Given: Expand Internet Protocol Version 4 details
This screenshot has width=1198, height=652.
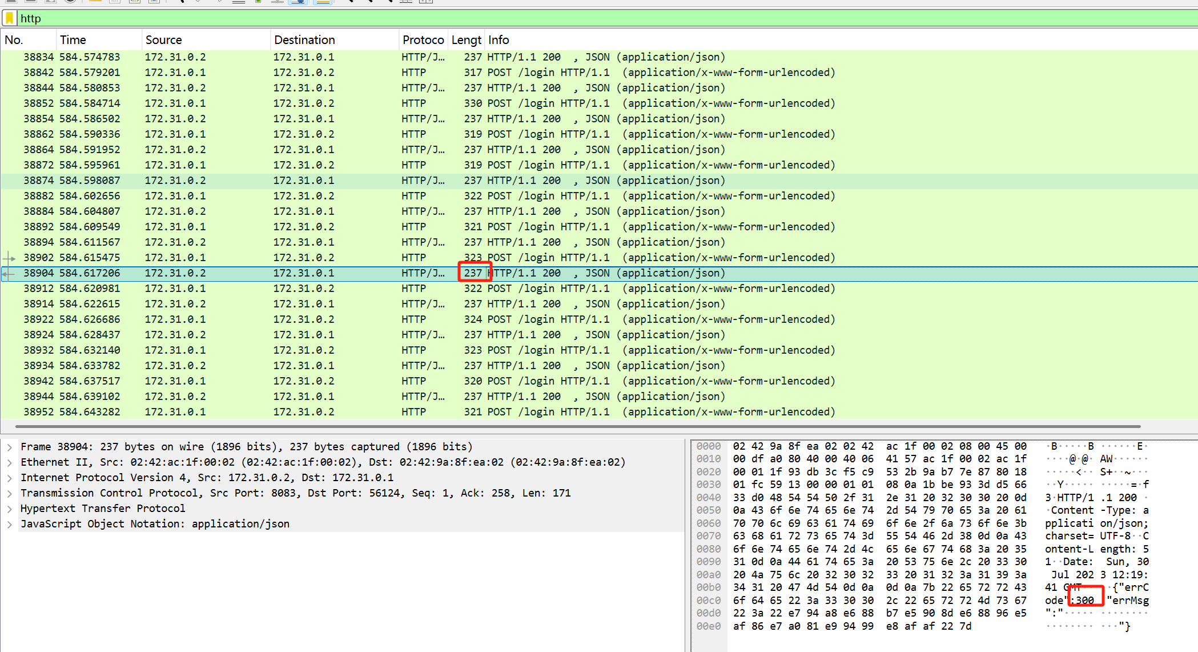Looking at the screenshot, I should point(10,478).
